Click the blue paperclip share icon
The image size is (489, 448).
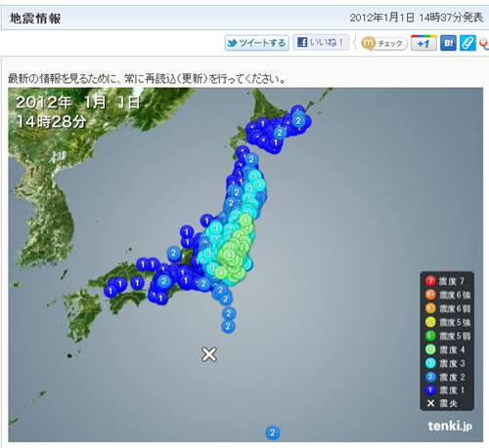coord(467,43)
